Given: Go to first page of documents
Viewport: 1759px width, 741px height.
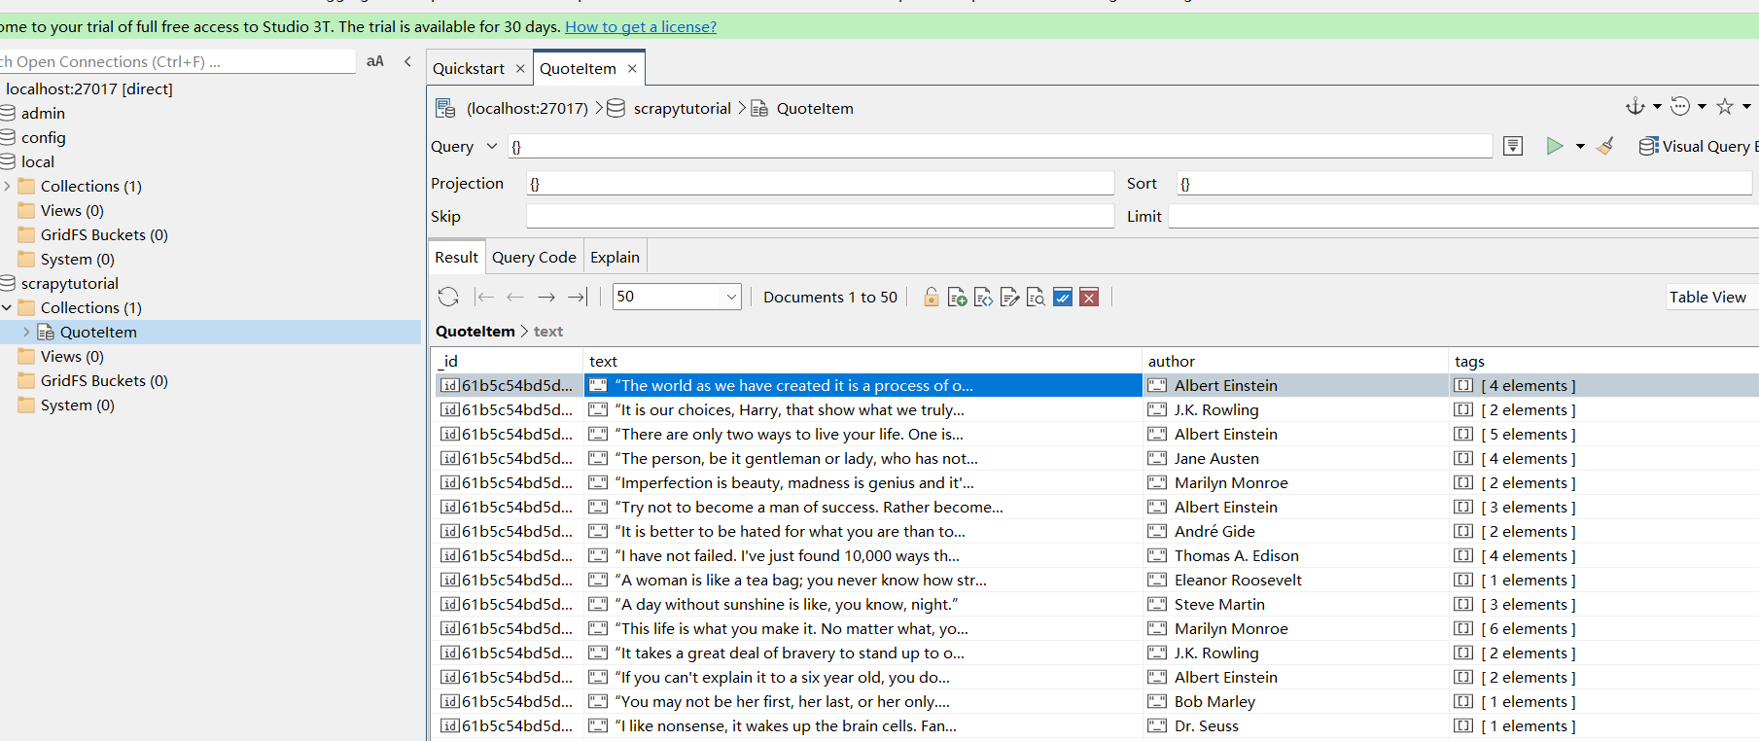Looking at the screenshot, I should pos(484,297).
